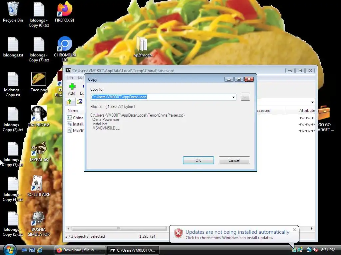Select the np2fmgen folder on desktop
Image resolution: width=341 pixels, height=255 pixels.
point(143,46)
